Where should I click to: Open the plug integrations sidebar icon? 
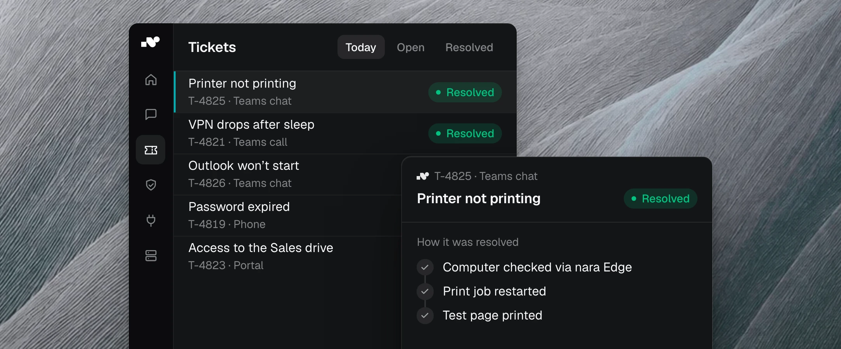(151, 220)
